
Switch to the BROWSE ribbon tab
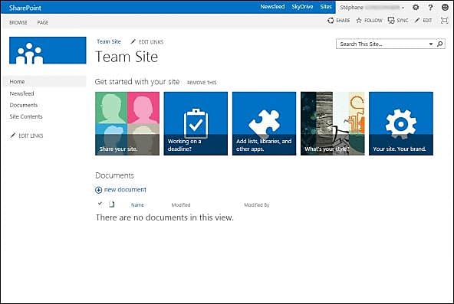(x=18, y=22)
